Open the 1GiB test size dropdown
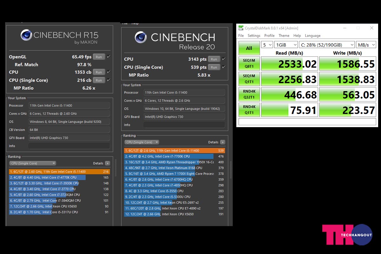This screenshot has height=254, width=381. tap(286, 45)
